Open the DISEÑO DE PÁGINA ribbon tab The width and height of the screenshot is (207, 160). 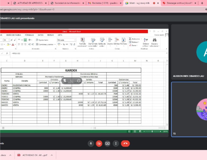point(13,35)
